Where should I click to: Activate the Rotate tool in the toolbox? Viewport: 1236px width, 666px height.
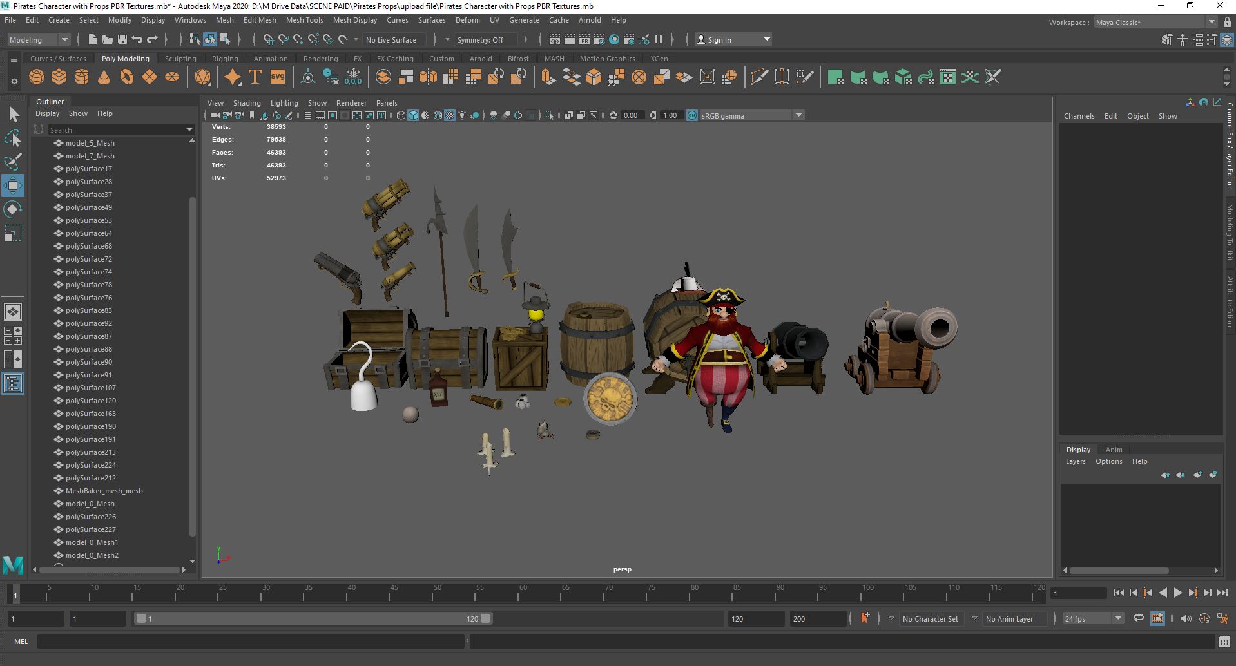13,209
